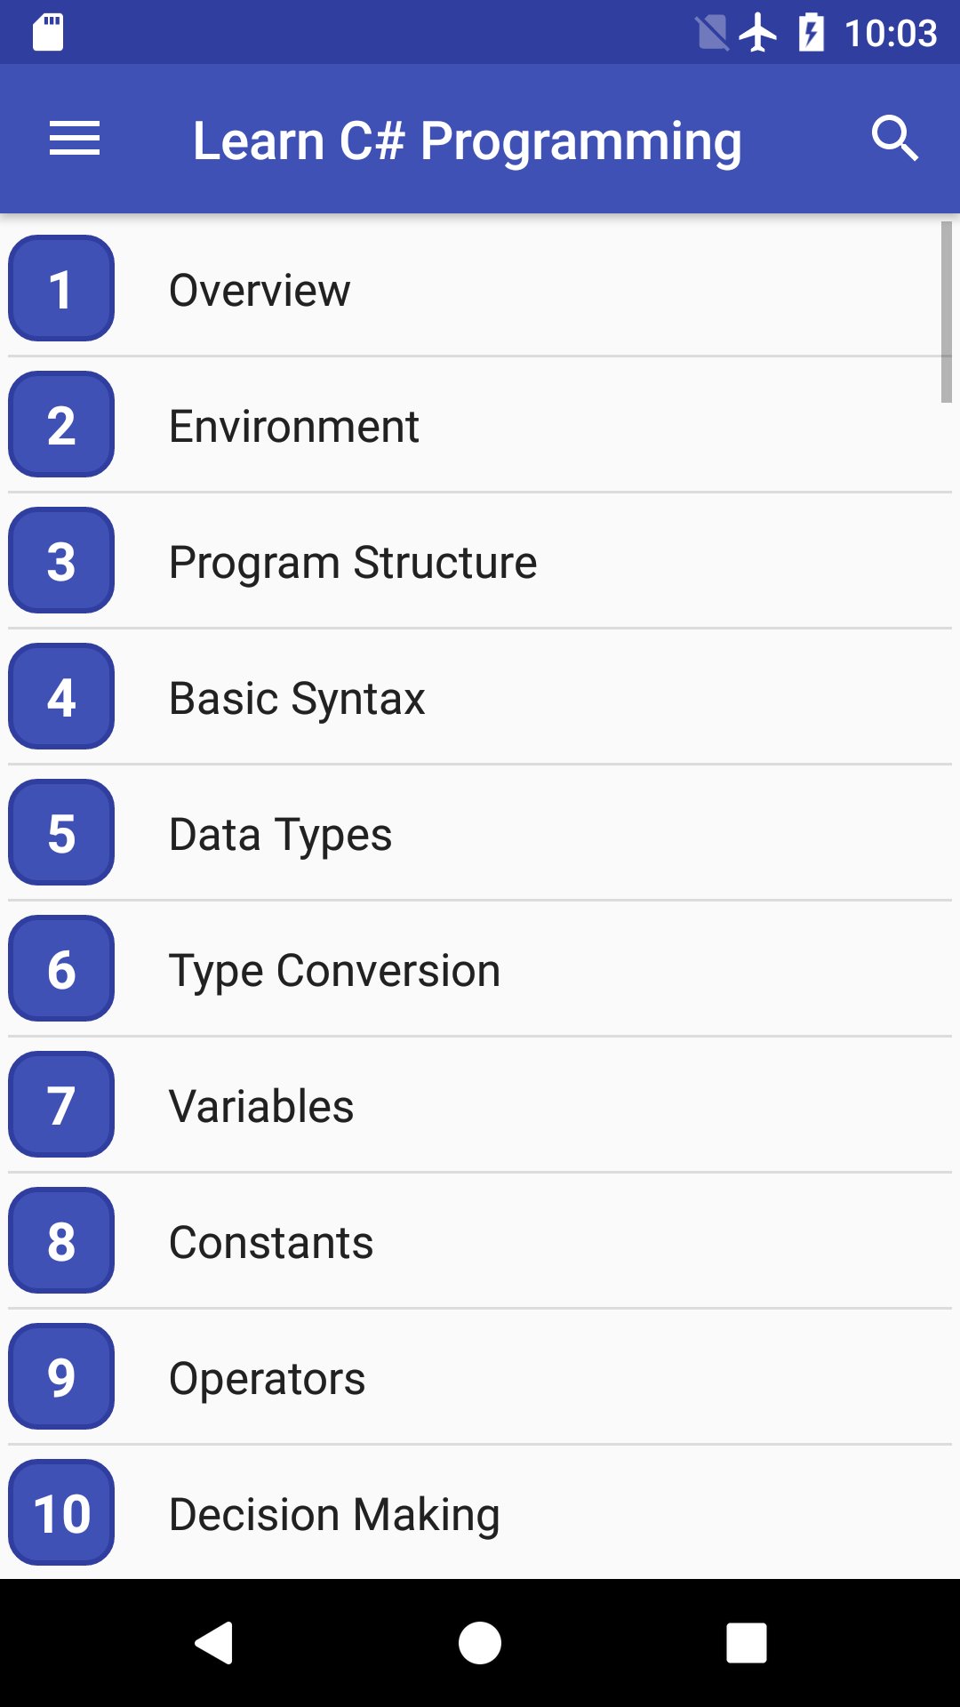The height and width of the screenshot is (1707, 960).
Task: Select the Program Structure lesson
Action: pyautogui.click(x=353, y=562)
